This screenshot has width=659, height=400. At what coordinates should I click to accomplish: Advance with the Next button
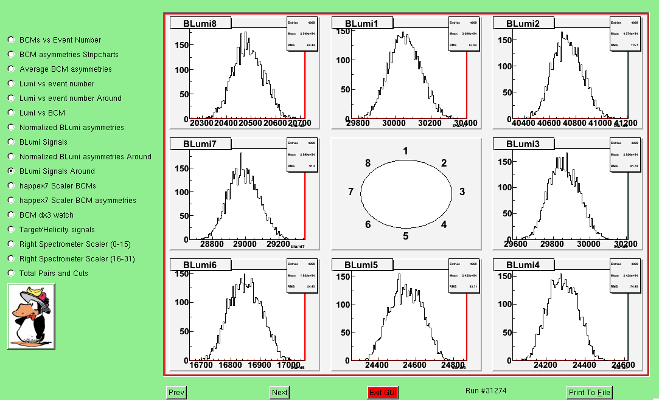tap(279, 393)
